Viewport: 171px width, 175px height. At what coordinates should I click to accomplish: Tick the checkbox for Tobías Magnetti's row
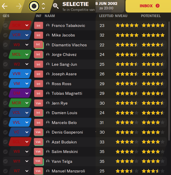(5, 93)
